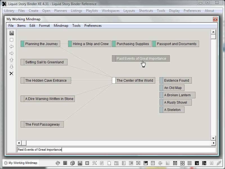The width and height of the screenshot is (225, 169).
Task: Click the save floppy icon in mindmap sidebar
Action: tap(12, 33)
